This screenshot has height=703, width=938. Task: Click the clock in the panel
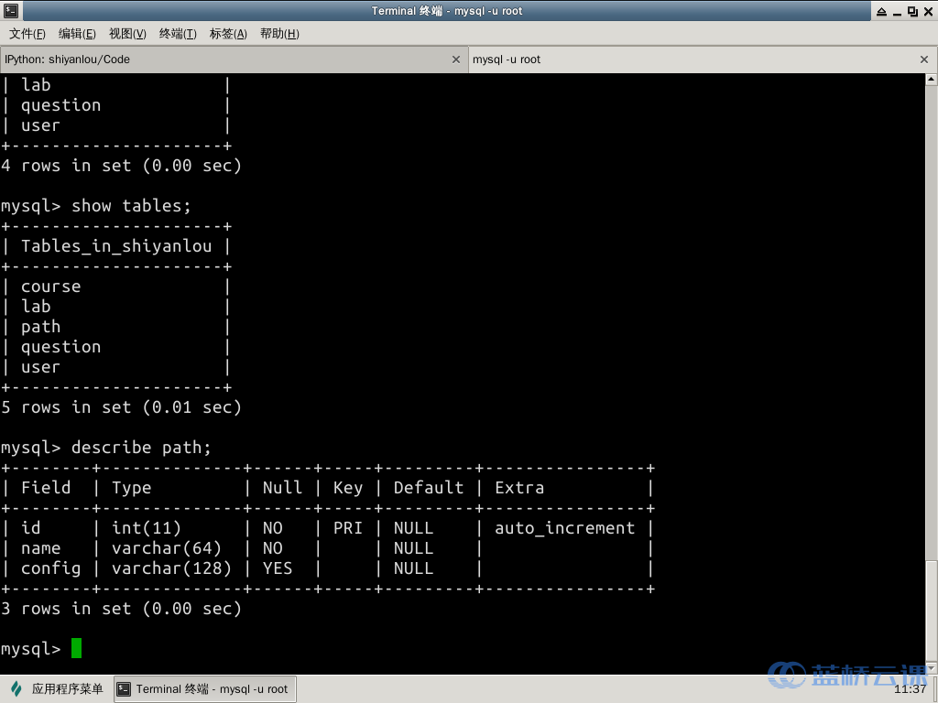pos(910,689)
